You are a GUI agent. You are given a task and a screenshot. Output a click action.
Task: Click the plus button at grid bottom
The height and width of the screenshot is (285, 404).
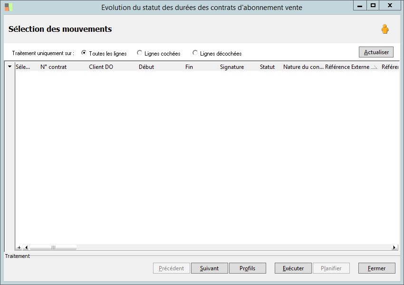coord(19,247)
